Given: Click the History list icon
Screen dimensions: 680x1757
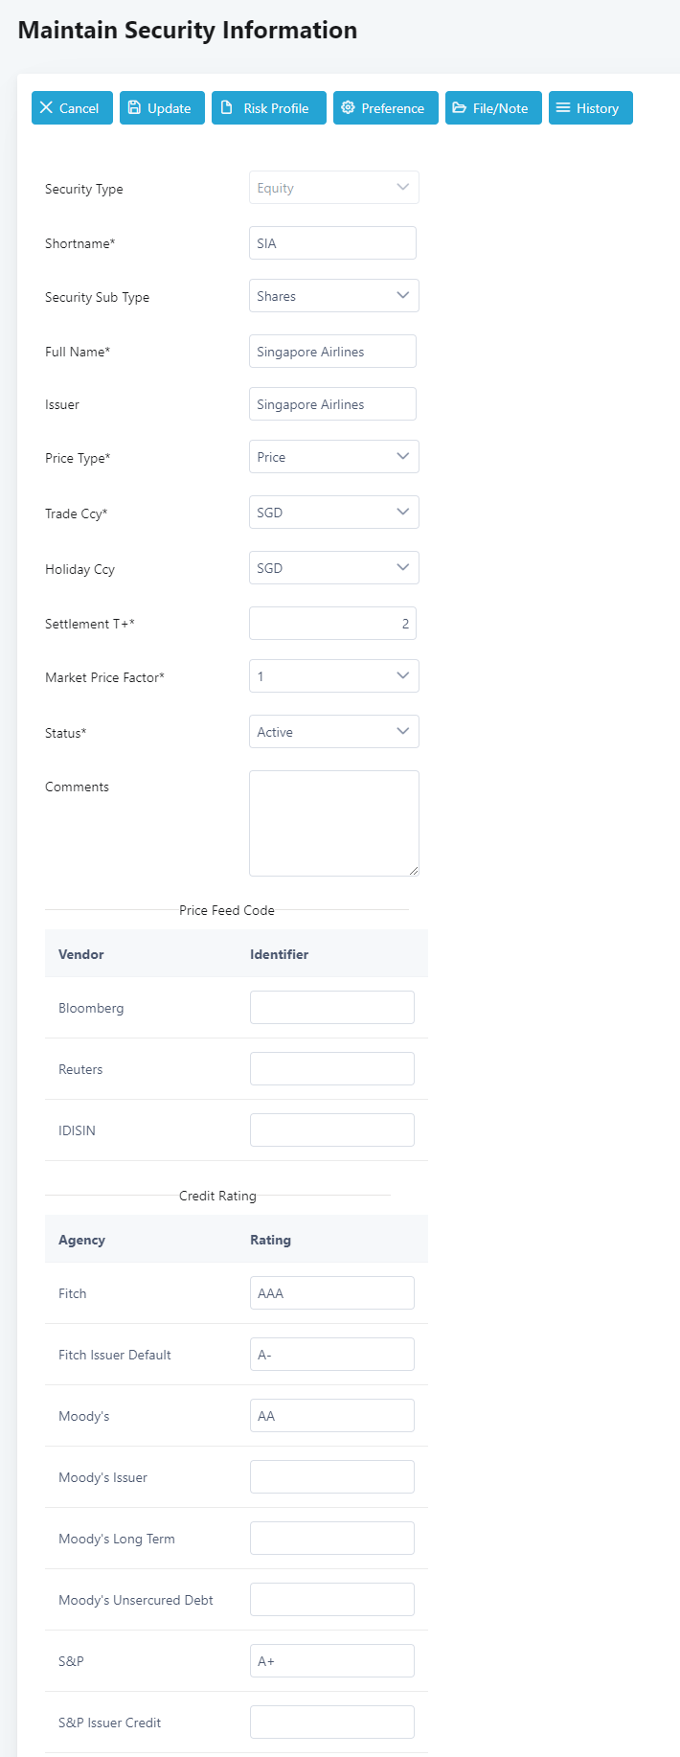Looking at the screenshot, I should [x=563, y=108].
